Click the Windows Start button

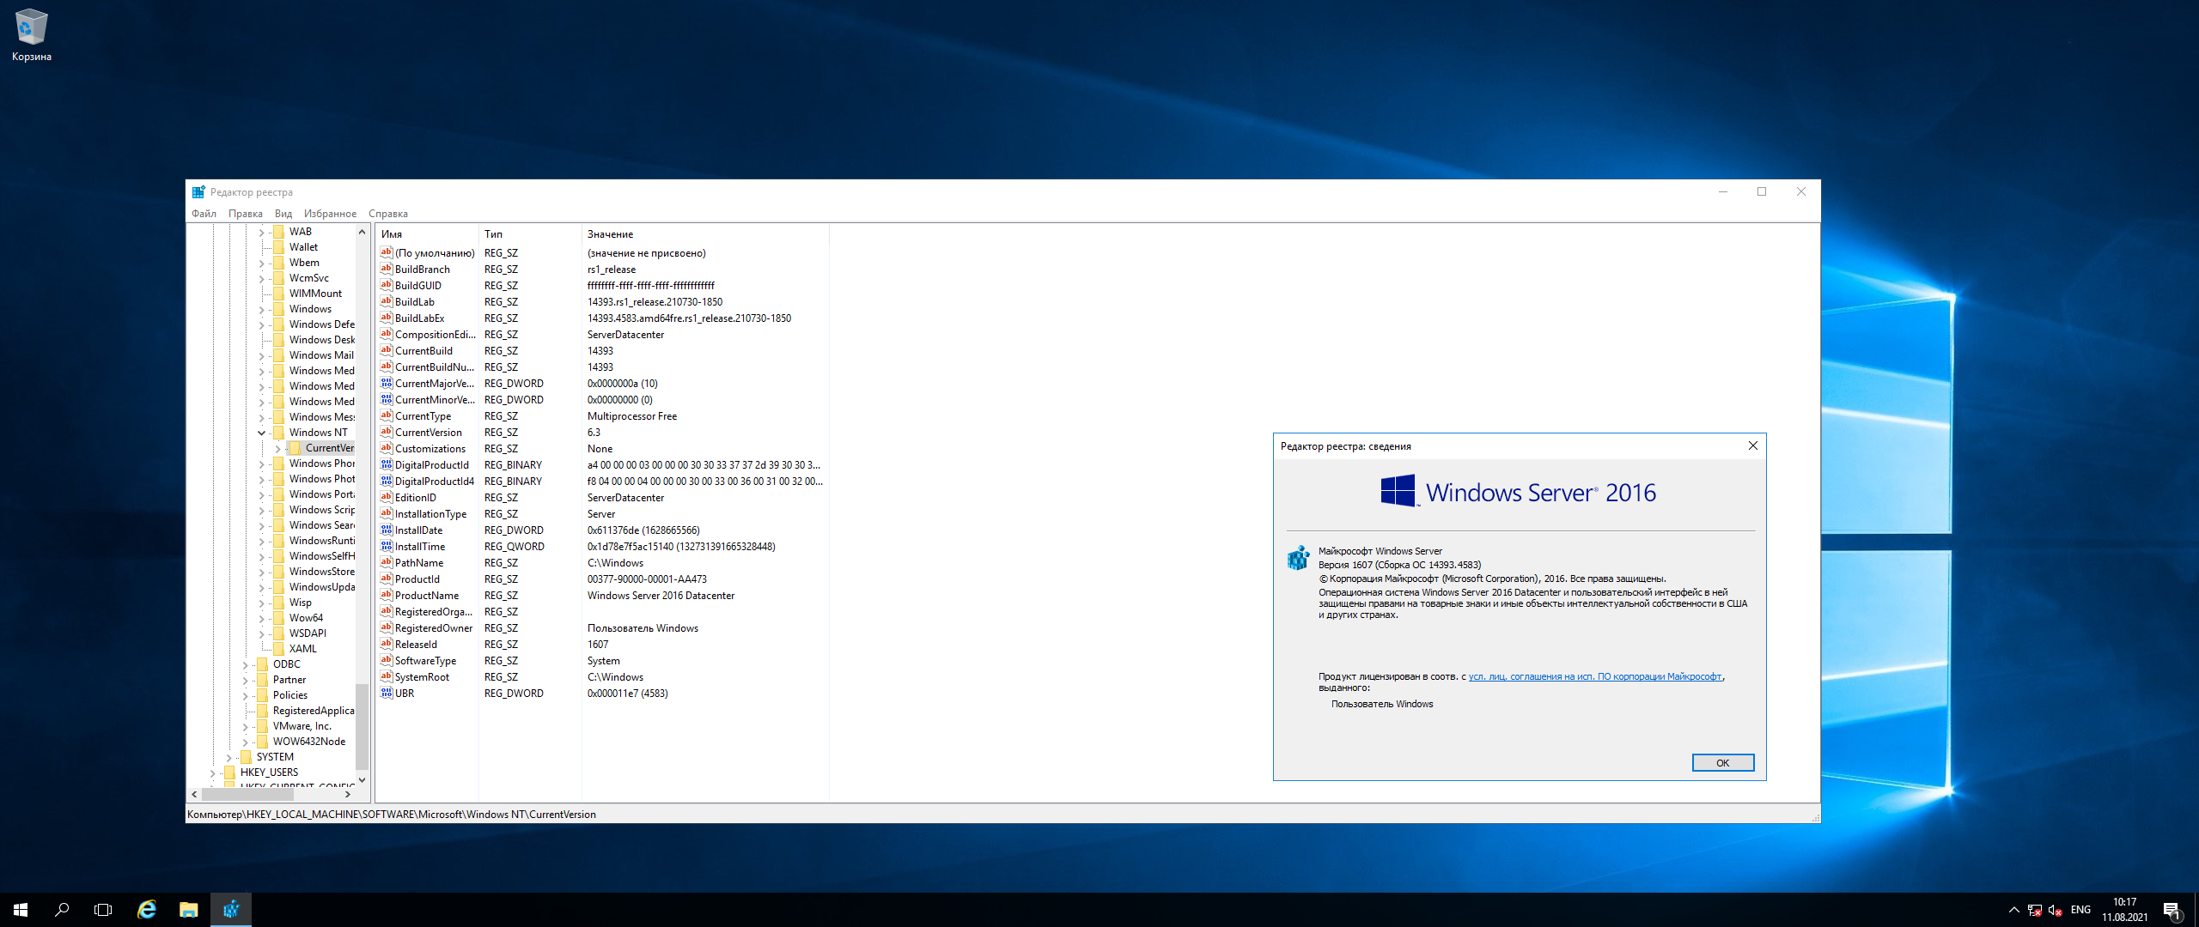click(x=21, y=910)
